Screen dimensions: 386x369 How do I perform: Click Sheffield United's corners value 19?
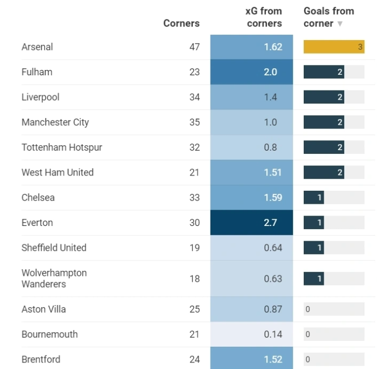[194, 248]
